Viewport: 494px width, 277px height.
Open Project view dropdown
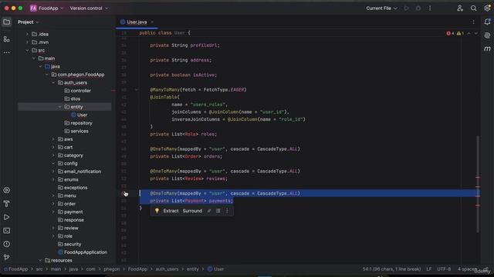pos(28,22)
